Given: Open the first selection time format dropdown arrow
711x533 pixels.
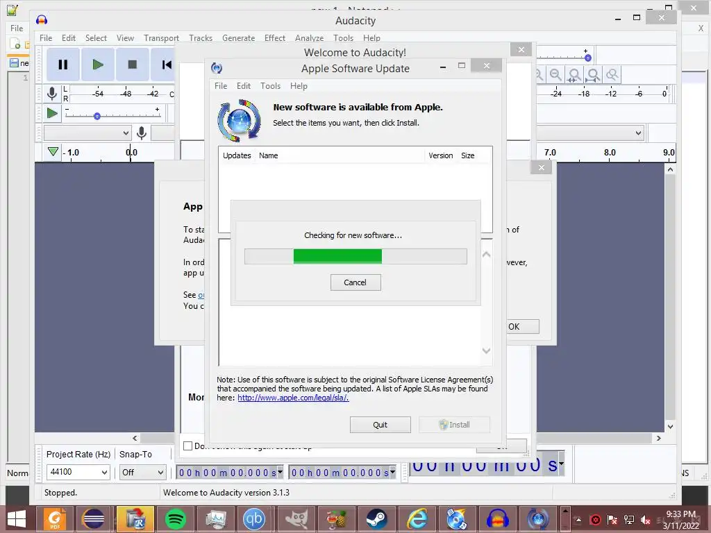Looking at the screenshot, I should coord(280,472).
